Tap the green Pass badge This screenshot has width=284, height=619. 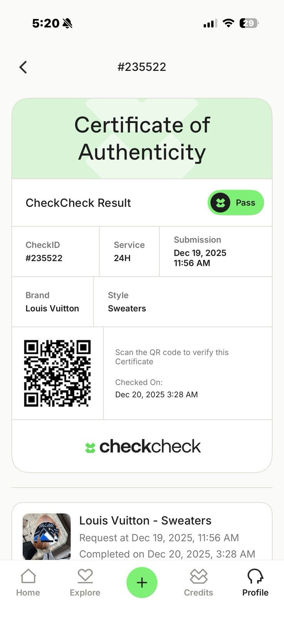(x=236, y=203)
